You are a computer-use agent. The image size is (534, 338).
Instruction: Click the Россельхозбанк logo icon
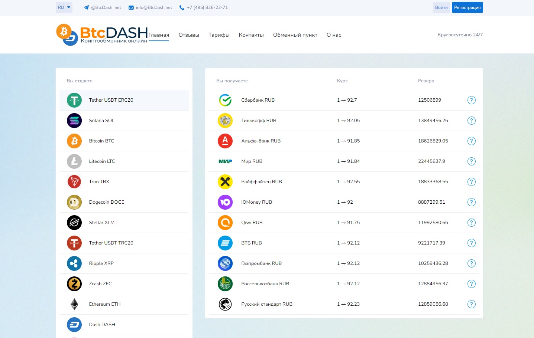click(x=225, y=284)
